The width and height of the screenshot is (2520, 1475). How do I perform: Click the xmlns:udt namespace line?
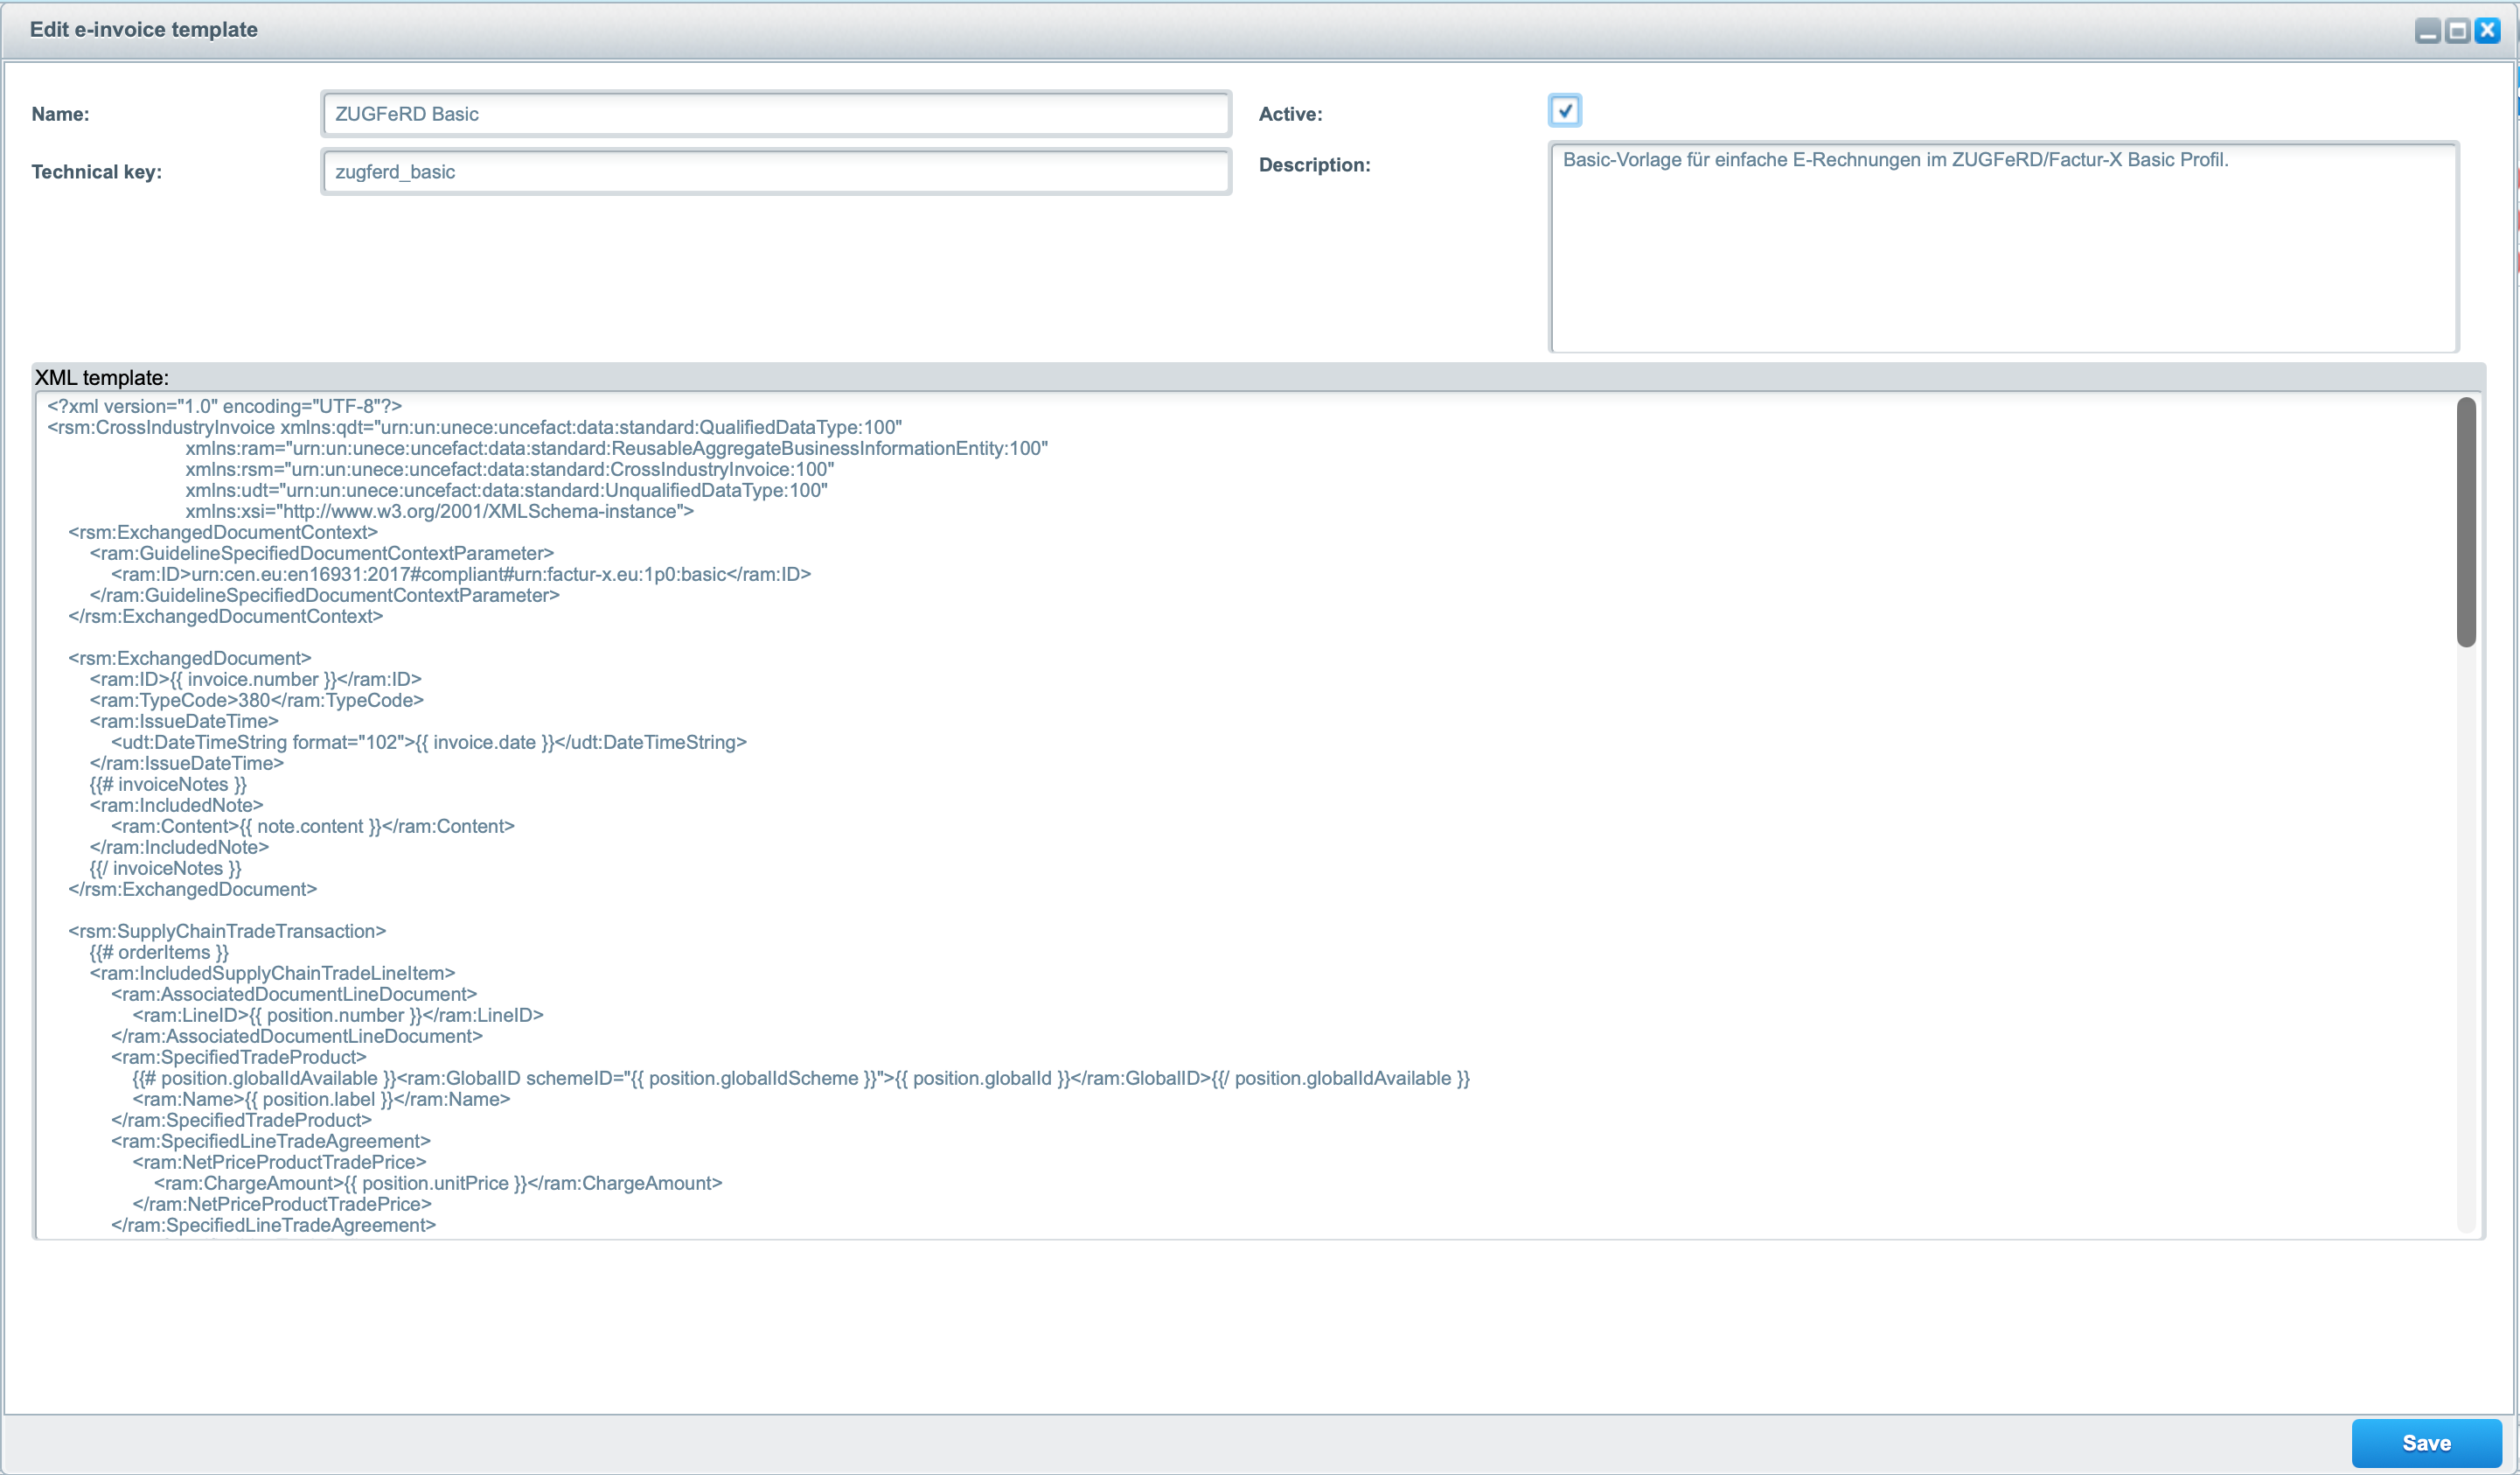[506, 490]
